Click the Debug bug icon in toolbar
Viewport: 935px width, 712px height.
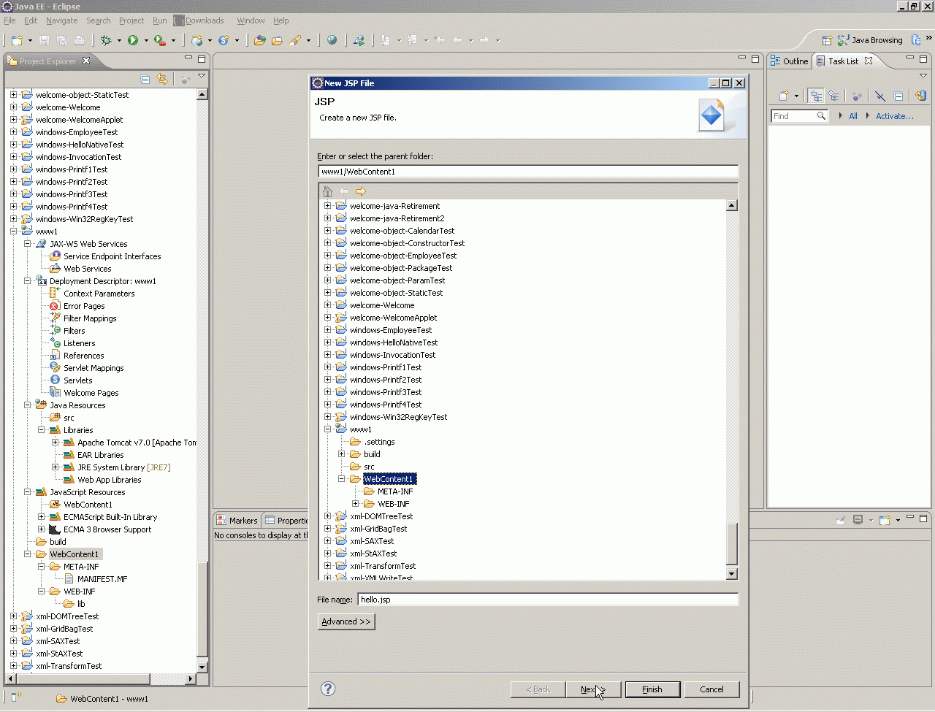pos(107,41)
